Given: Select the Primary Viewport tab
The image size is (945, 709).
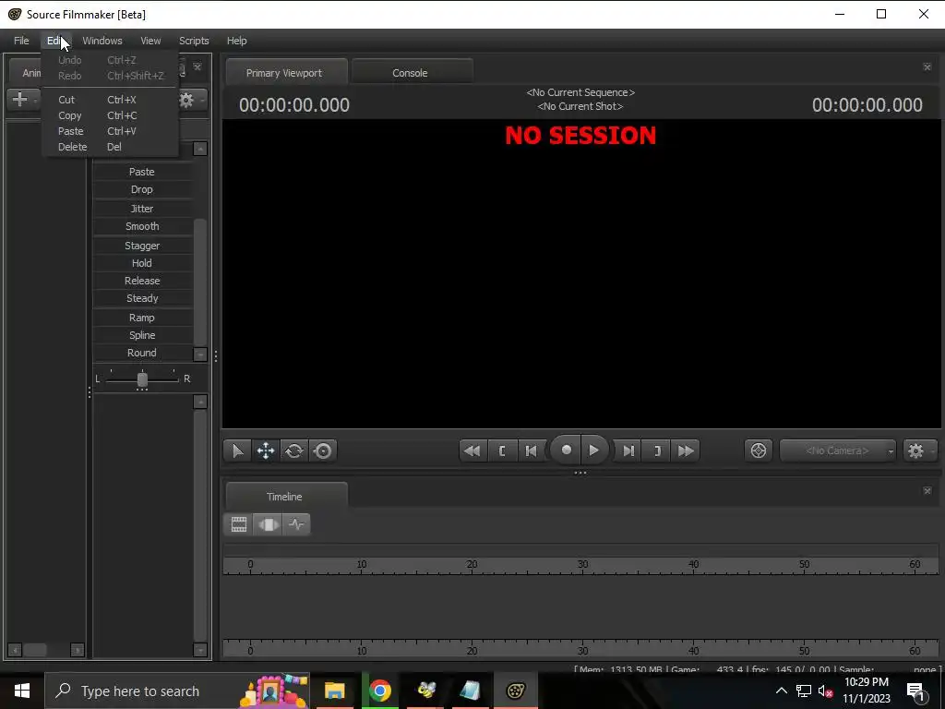Looking at the screenshot, I should (284, 72).
